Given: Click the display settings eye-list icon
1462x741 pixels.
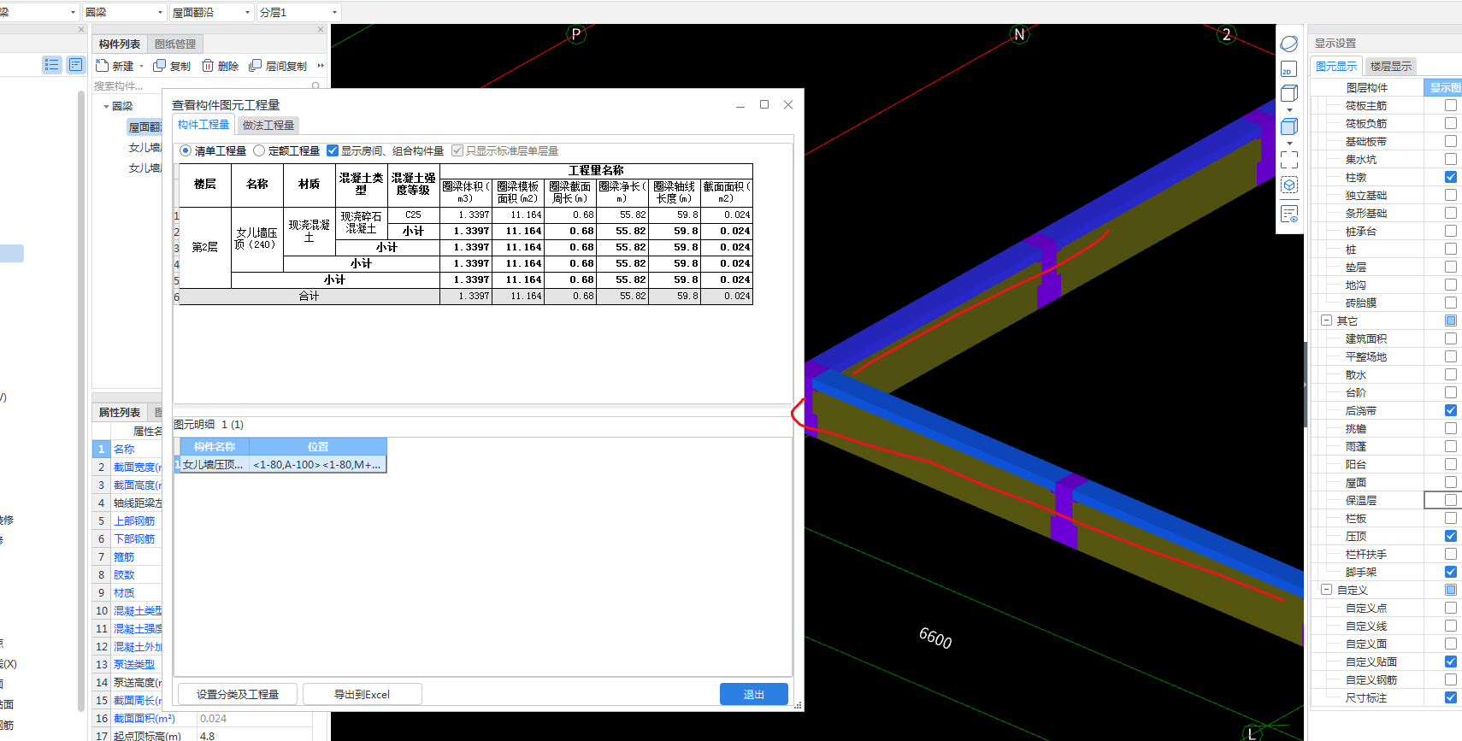Looking at the screenshot, I should (1289, 214).
